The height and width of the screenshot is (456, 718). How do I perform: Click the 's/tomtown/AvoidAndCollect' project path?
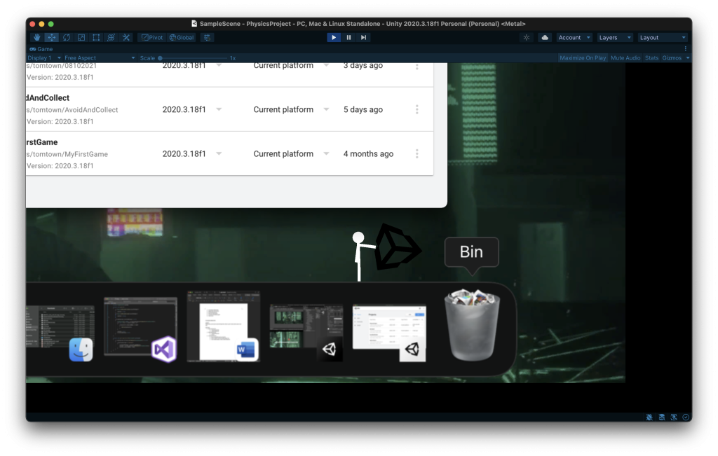pos(72,110)
